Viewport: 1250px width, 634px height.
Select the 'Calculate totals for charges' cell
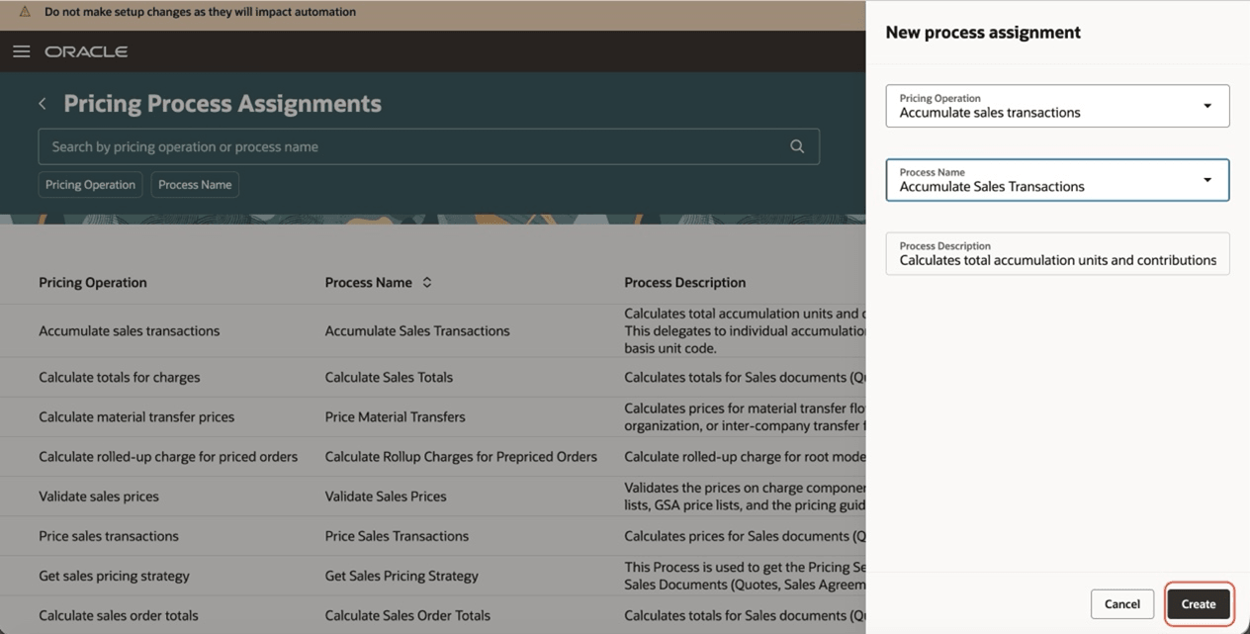pos(120,378)
